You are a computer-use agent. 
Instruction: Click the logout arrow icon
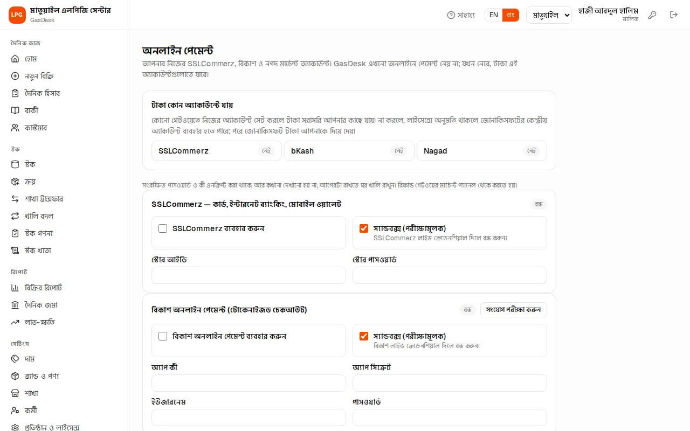pos(674,15)
